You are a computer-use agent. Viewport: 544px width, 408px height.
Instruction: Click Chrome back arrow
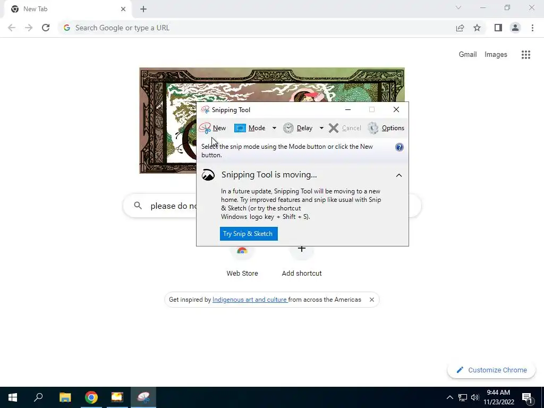pyautogui.click(x=12, y=28)
